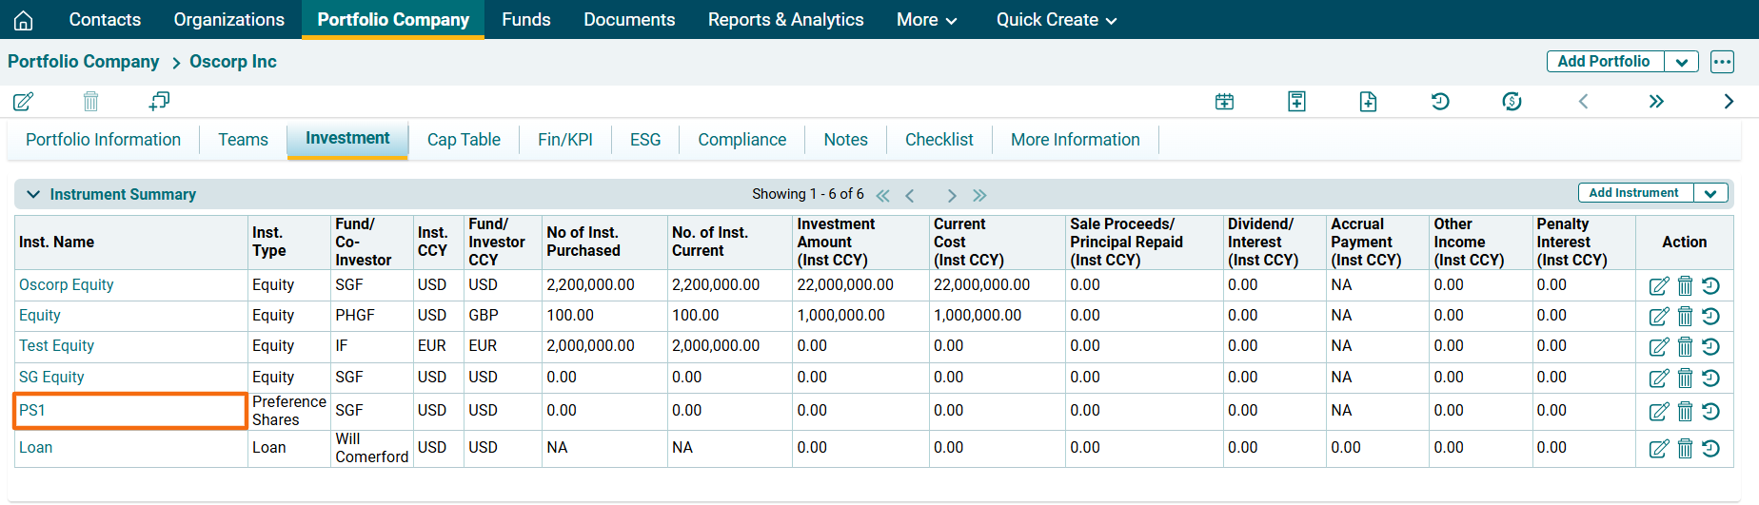
Task: Click the edit pencil icon below the breadcrumb
Action: (x=24, y=101)
